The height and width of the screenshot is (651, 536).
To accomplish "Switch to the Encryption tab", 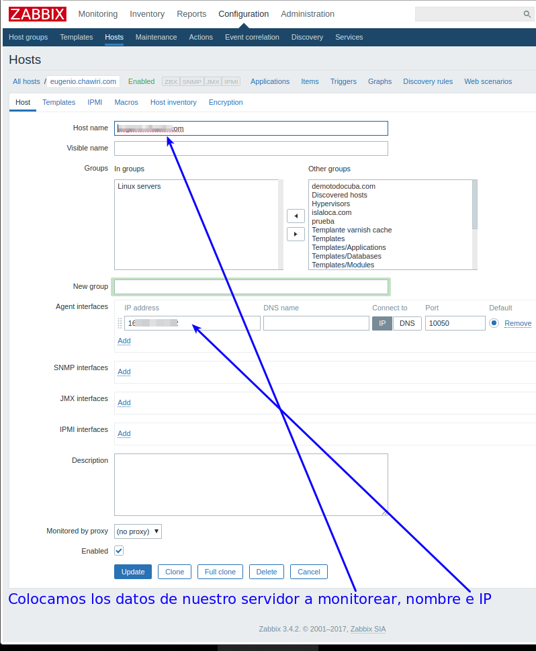I will pyautogui.click(x=226, y=102).
